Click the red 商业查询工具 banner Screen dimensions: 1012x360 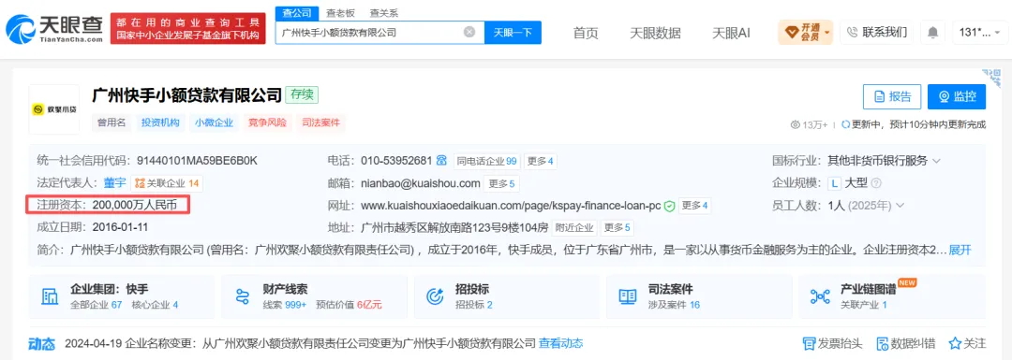point(187,29)
